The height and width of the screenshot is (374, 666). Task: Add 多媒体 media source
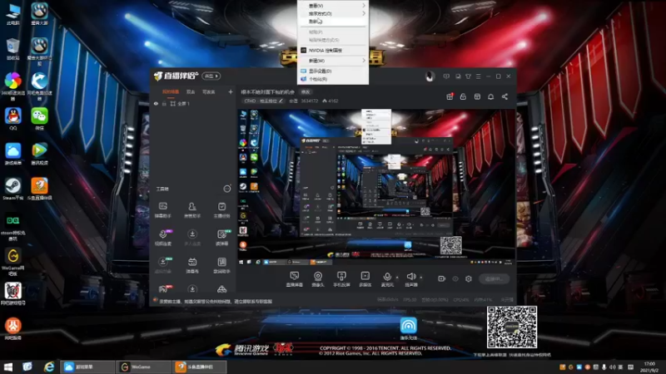pos(365,279)
